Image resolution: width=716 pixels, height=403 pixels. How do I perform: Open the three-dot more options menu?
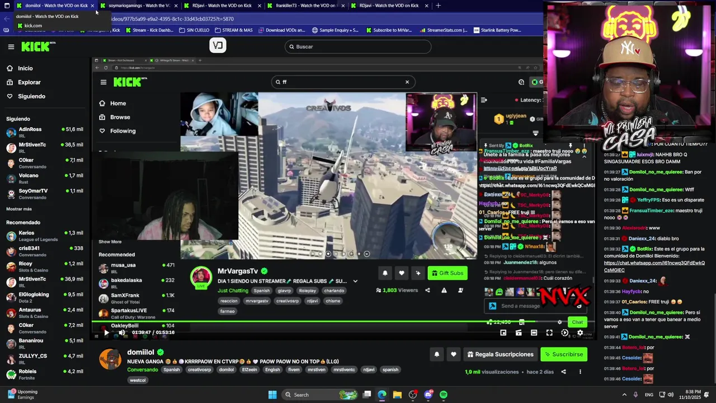tap(580, 372)
